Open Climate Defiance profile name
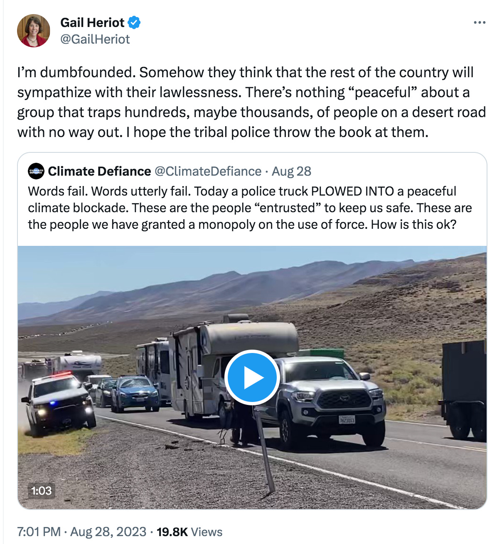The height and width of the screenshot is (544, 497). click(x=100, y=171)
